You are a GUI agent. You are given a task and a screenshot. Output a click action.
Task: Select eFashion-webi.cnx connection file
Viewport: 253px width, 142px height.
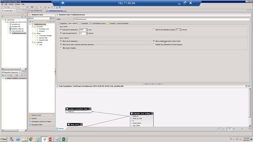point(17,29)
